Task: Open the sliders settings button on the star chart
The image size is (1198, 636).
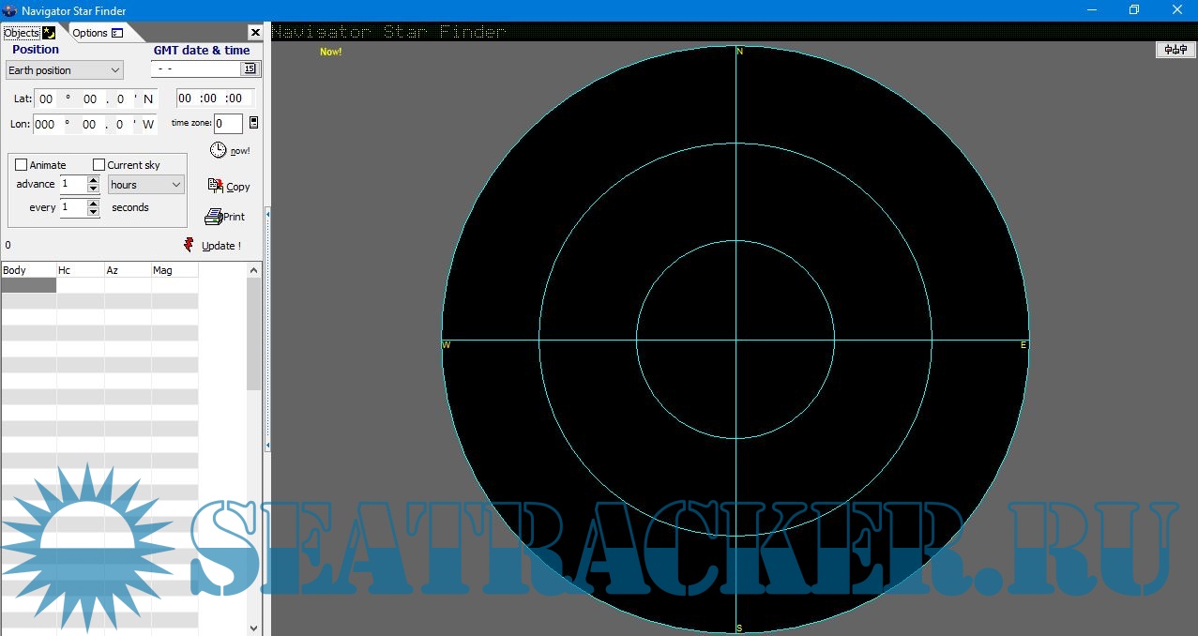Action: click(x=1175, y=50)
